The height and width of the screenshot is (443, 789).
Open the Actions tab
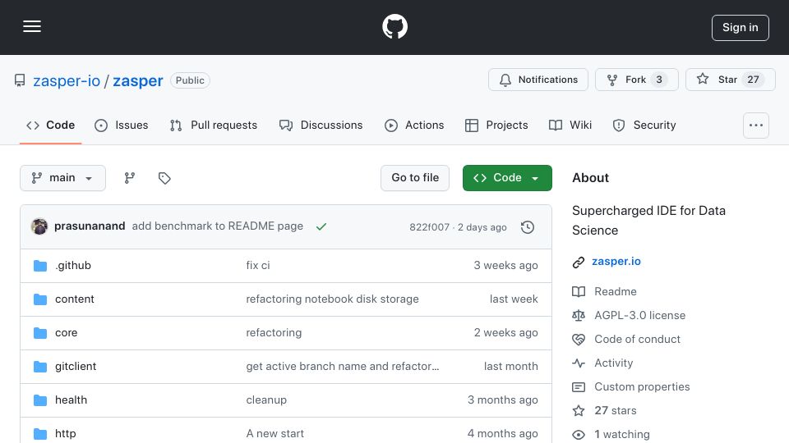[414, 125]
